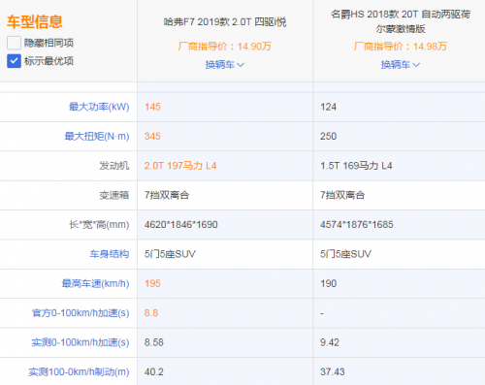Click the 最高车速(km/h) link
This screenshot has width=485, height=385.
coord(95,283)
